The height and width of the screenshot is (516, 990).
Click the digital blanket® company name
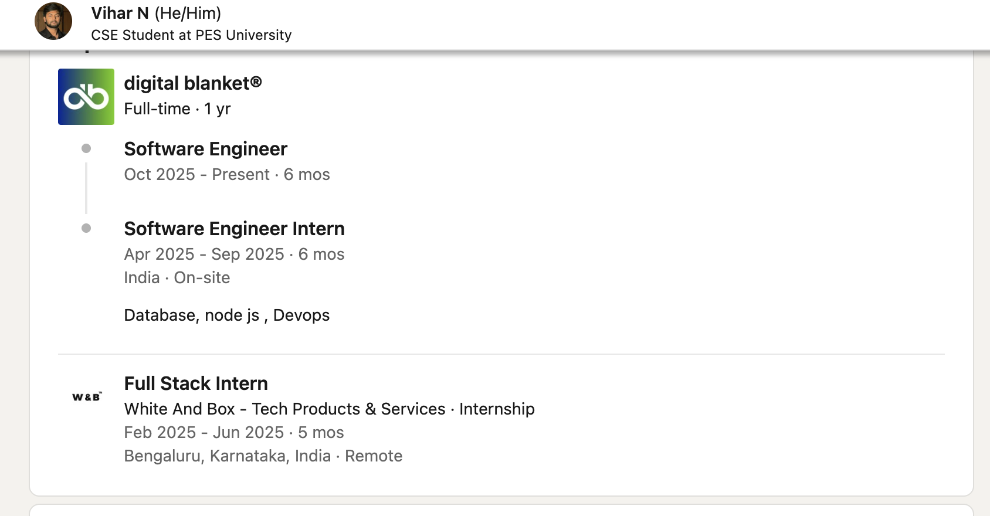pyautogui.click(x=194, y=83)
